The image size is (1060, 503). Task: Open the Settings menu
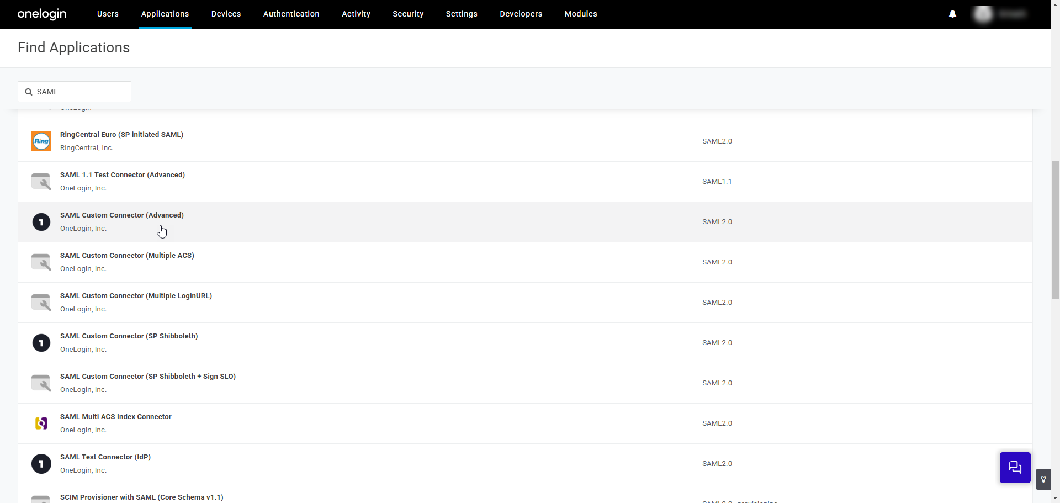click(x=462, y=14)
